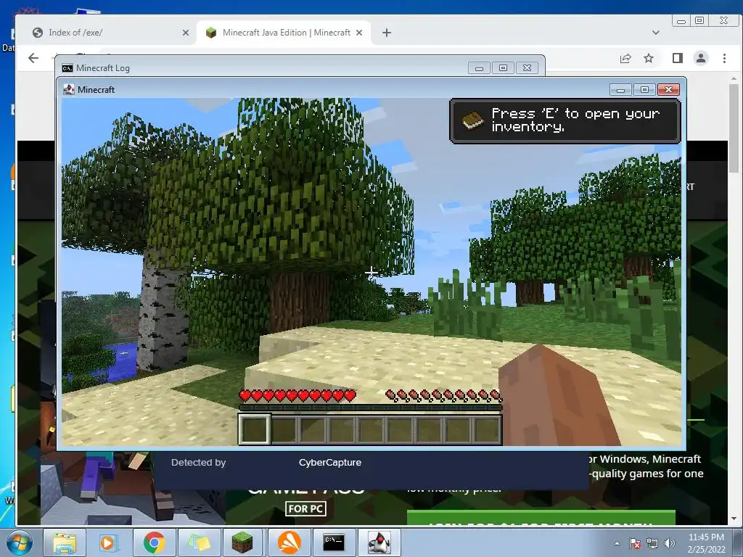Close the Minecraft game window
The width and height of the screenshot is (743, 557).
668,89
